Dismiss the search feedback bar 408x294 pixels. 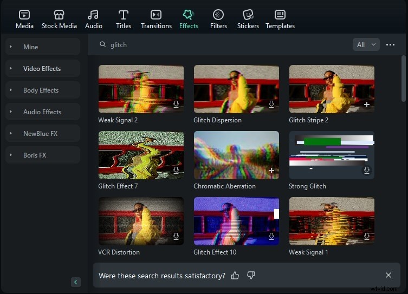pos(388,275)
